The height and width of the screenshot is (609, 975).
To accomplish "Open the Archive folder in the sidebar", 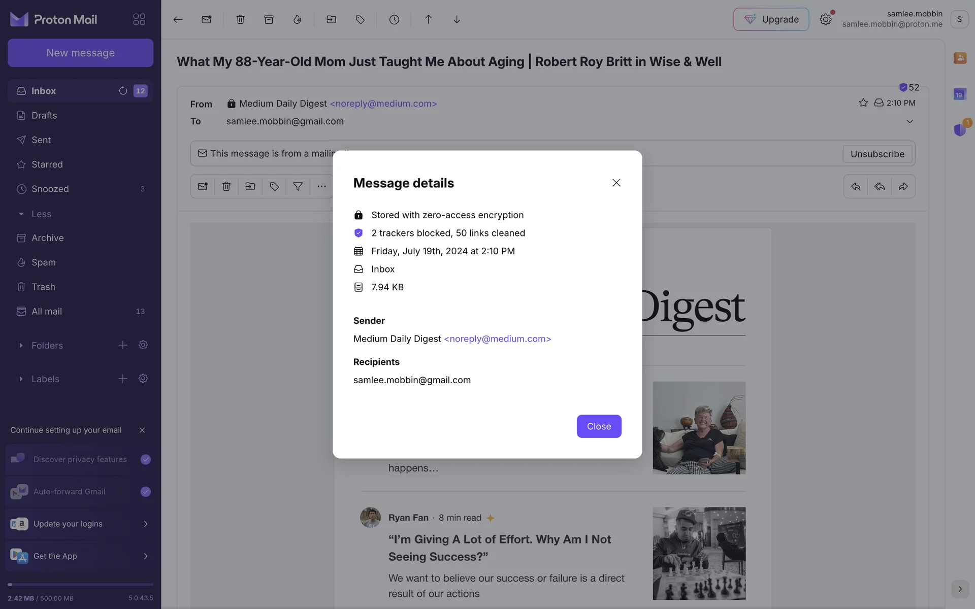I will 47,238.
